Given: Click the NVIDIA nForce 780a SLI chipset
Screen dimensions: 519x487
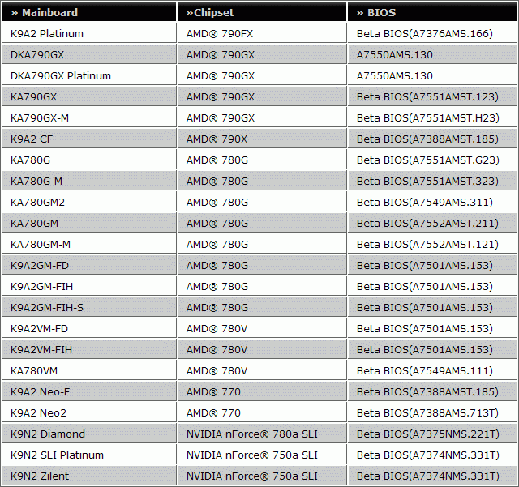Looking at the screenshot, I should tap(251, 434).
